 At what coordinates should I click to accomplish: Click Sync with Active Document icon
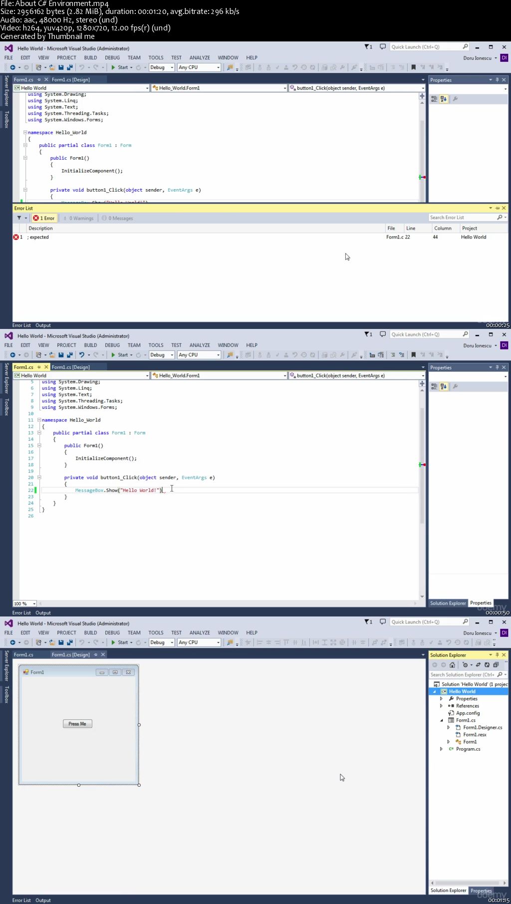point(478,665)
